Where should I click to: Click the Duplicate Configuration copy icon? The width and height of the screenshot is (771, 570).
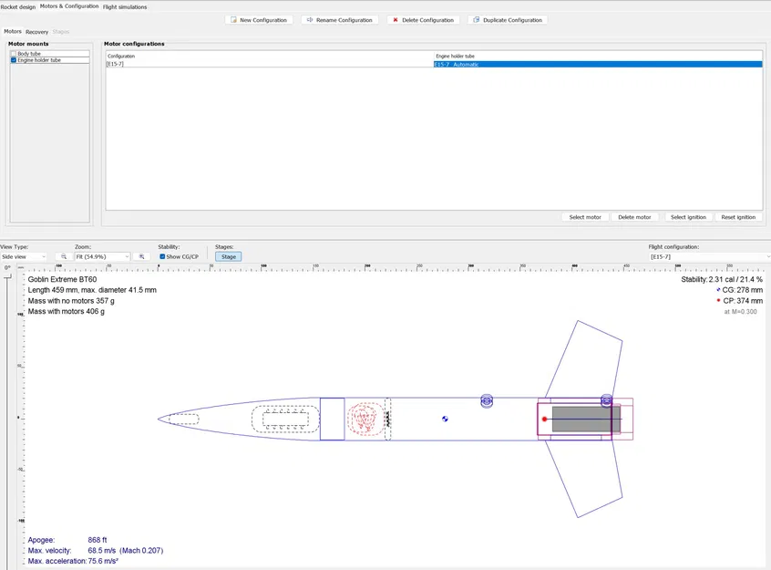pos(476,20)
